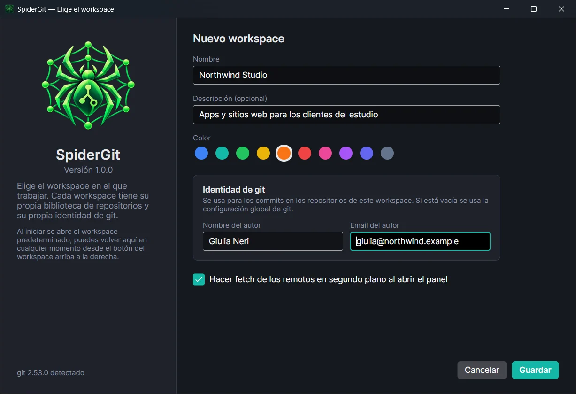Click the SpiderGit spider logo

[x=88, y=85]
